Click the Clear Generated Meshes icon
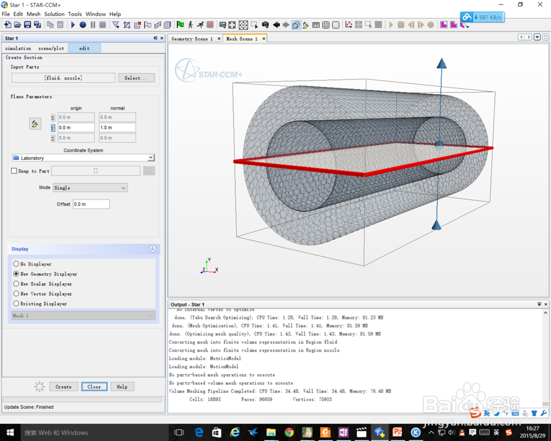551x441 pixels. [137, 25]
